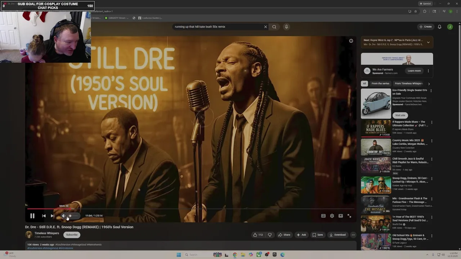461x259 pixels.
Task: Open If Rappers Made Blues thumbnail
Action: coord(376,128)
